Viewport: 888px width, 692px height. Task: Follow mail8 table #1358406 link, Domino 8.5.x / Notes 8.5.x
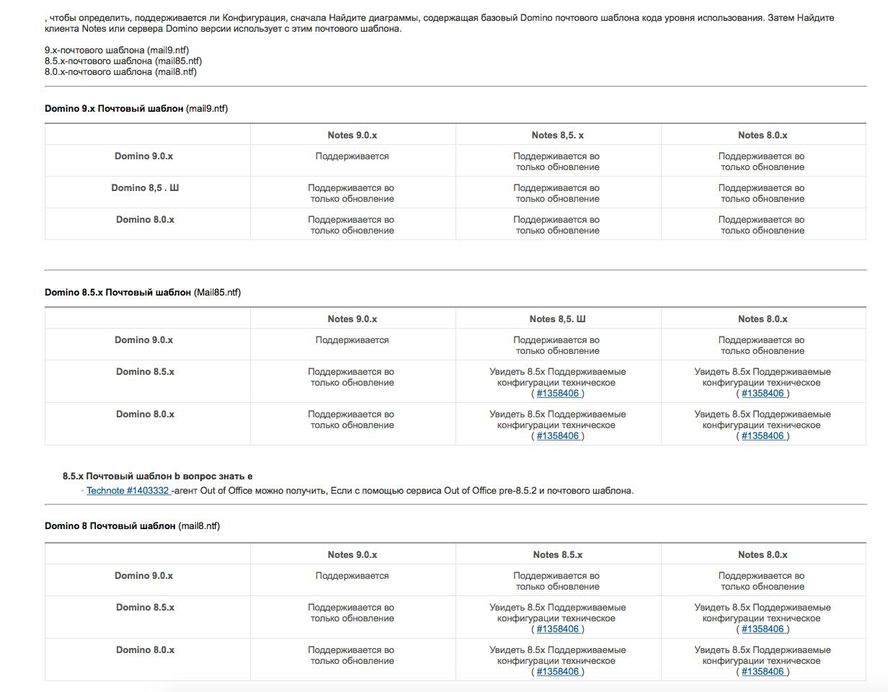tap(559, 629)
